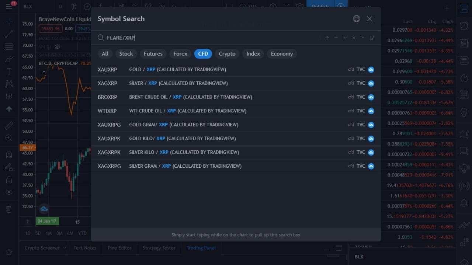Toggle lock all drawing tools
Screen dimensions: 472x265
click(9, 180)
